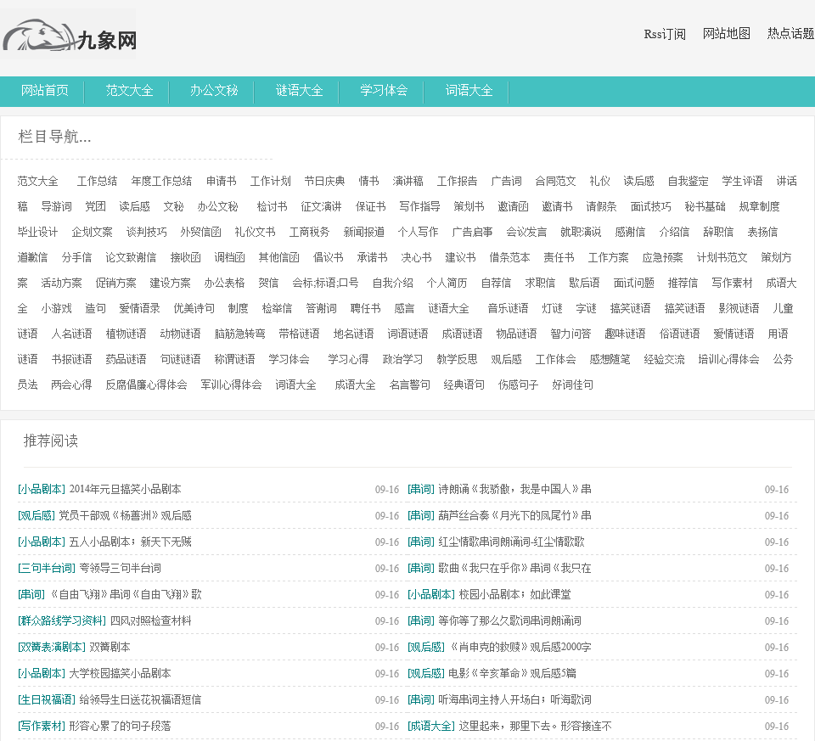Open the 学生评语 category link
The height and width of the screenshot is (741, 815).
click(x=742, y=181)
